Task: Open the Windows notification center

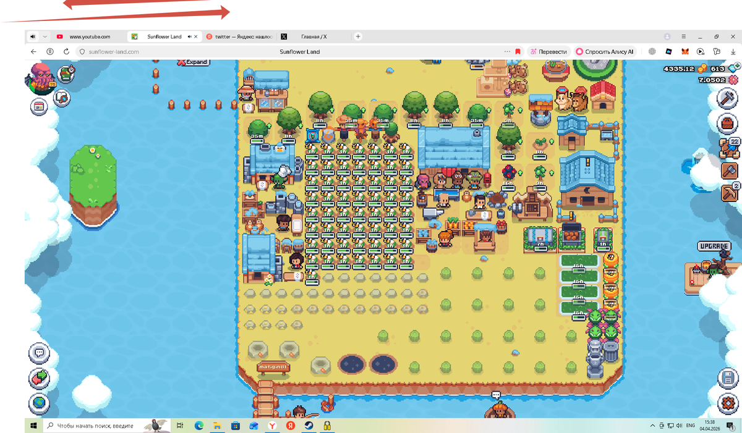Action: tap(730, 426)
